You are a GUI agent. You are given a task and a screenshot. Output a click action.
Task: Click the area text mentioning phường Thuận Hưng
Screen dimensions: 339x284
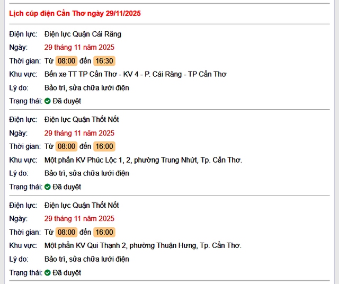pyautogui.click(x=143, y=245)
